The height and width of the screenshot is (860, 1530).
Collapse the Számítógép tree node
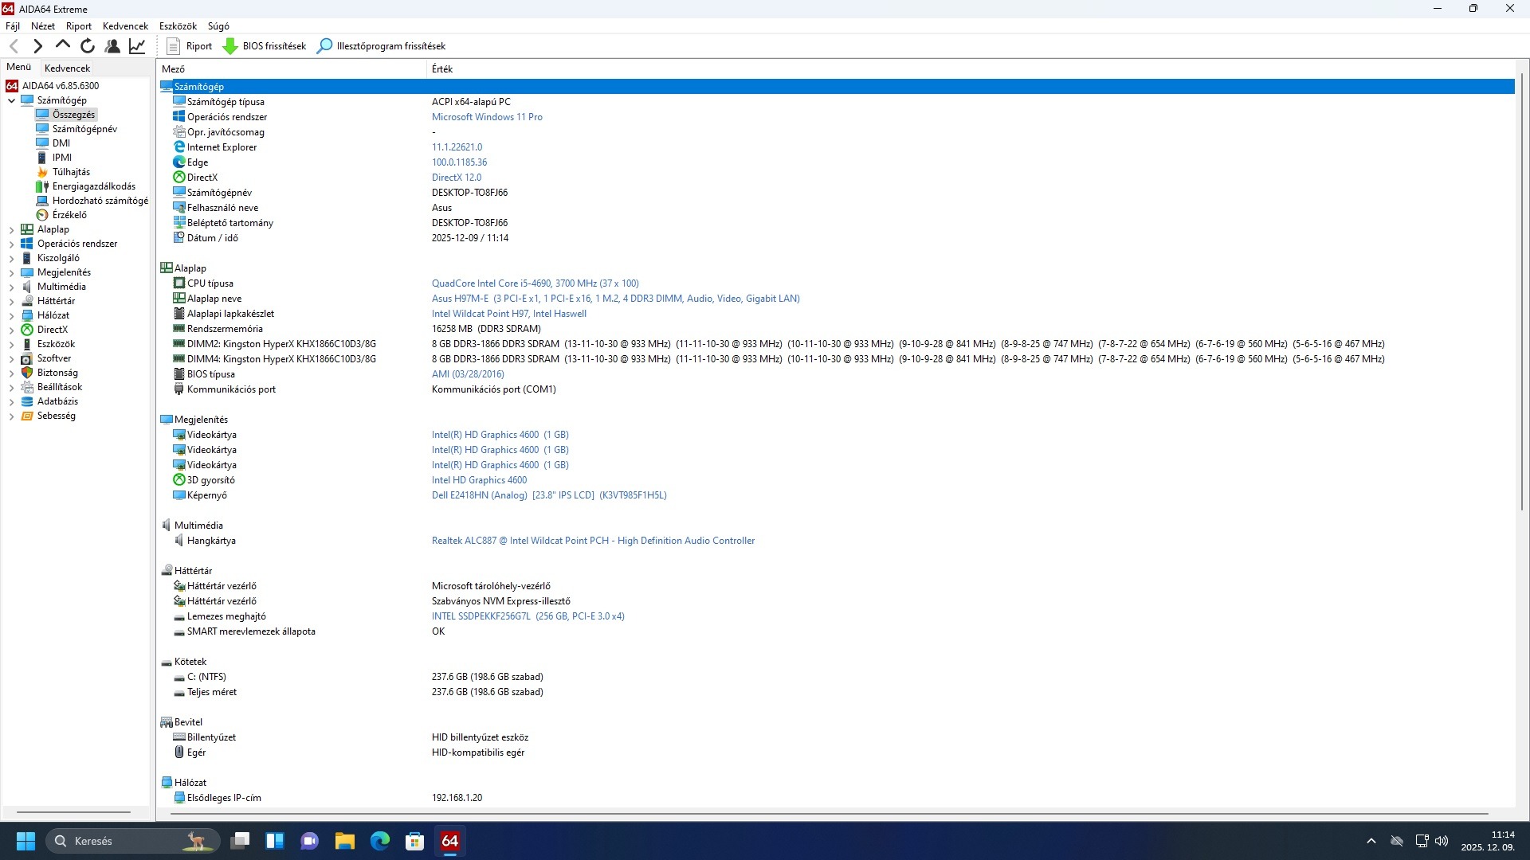point(11,100)
